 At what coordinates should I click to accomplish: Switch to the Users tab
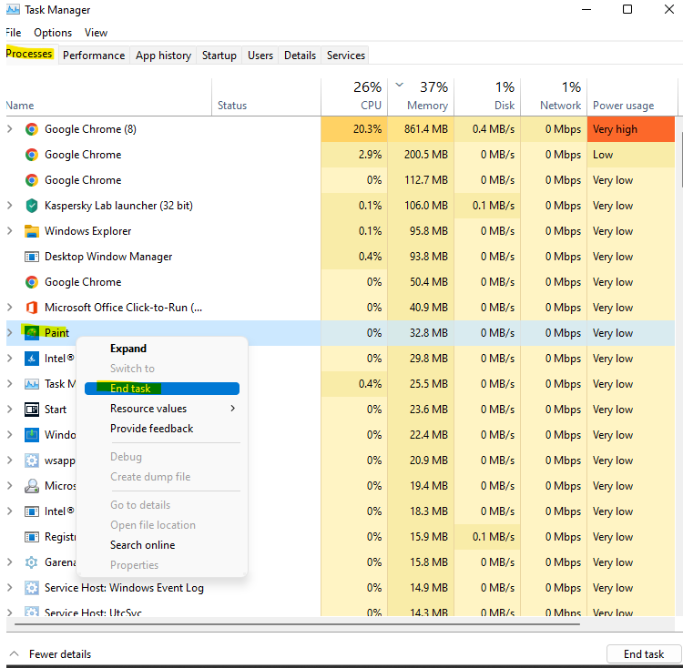[x=260, y=56]
